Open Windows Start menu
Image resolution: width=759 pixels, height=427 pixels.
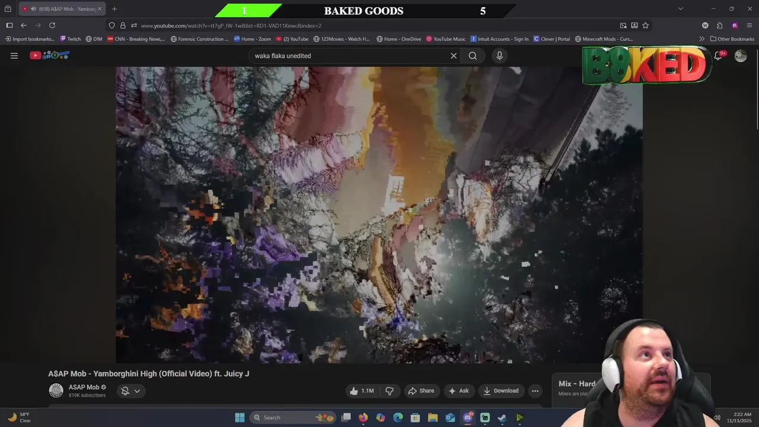coord(240,418)
